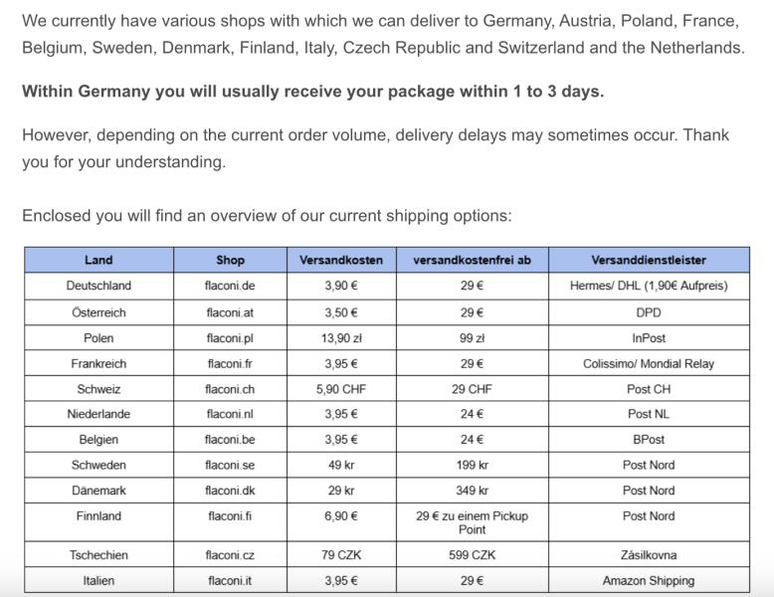This screenshot has width=774, height=597.
Task: Click flaconi.ch in the Shop column
Action: pyautogui.click(x=230, y=389)
